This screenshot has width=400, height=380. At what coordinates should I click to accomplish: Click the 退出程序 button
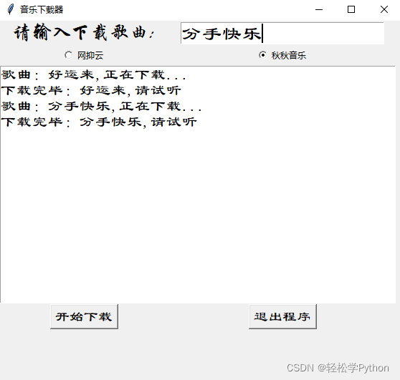tap(282, 316)
